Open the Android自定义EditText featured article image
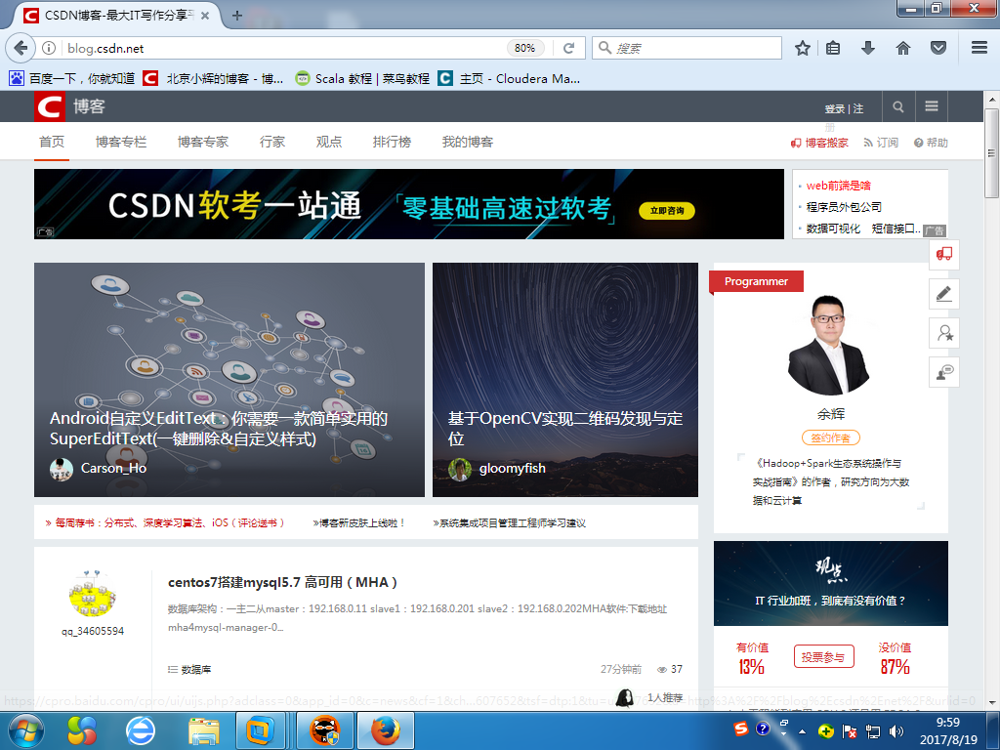The image size is (1000, 750). point(229,380)
